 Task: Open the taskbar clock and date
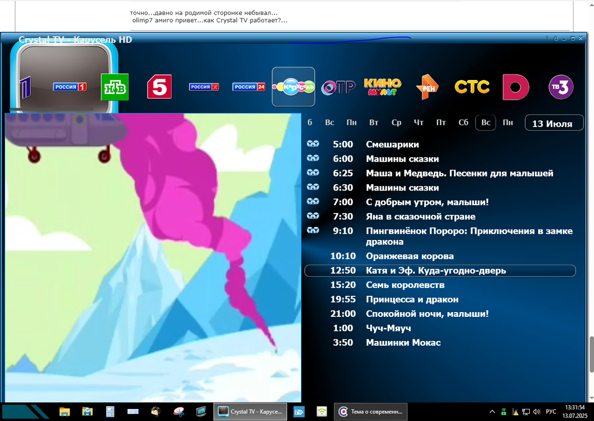pos(575,412)
